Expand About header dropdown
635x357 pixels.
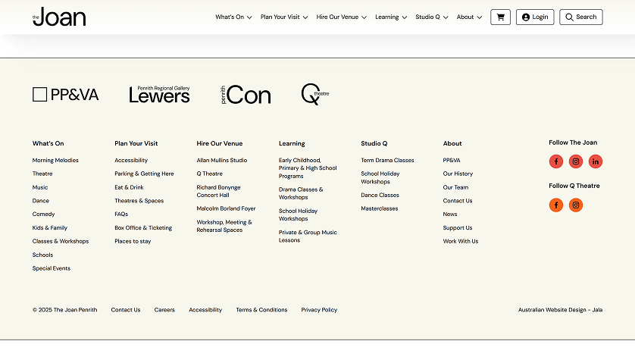click(469, 17)
